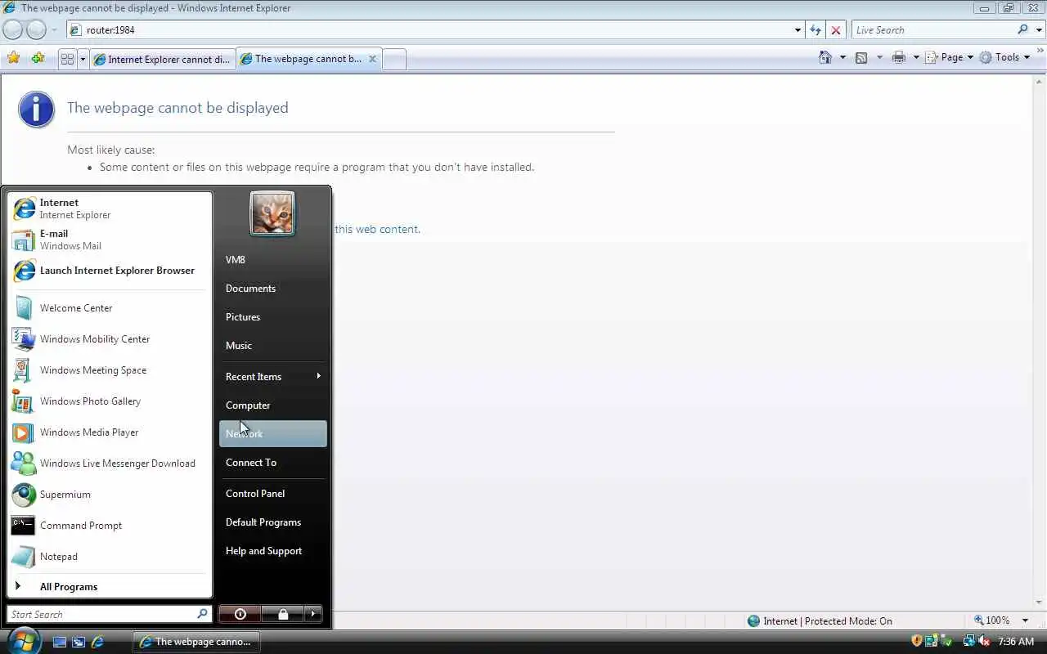This screenshot has height=654, width=1047.
Task: Click the Home icon in command bar
Action: 825,57
